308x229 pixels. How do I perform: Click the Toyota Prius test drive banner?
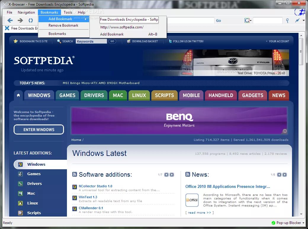pyautogui.click(x=216, y=63)
